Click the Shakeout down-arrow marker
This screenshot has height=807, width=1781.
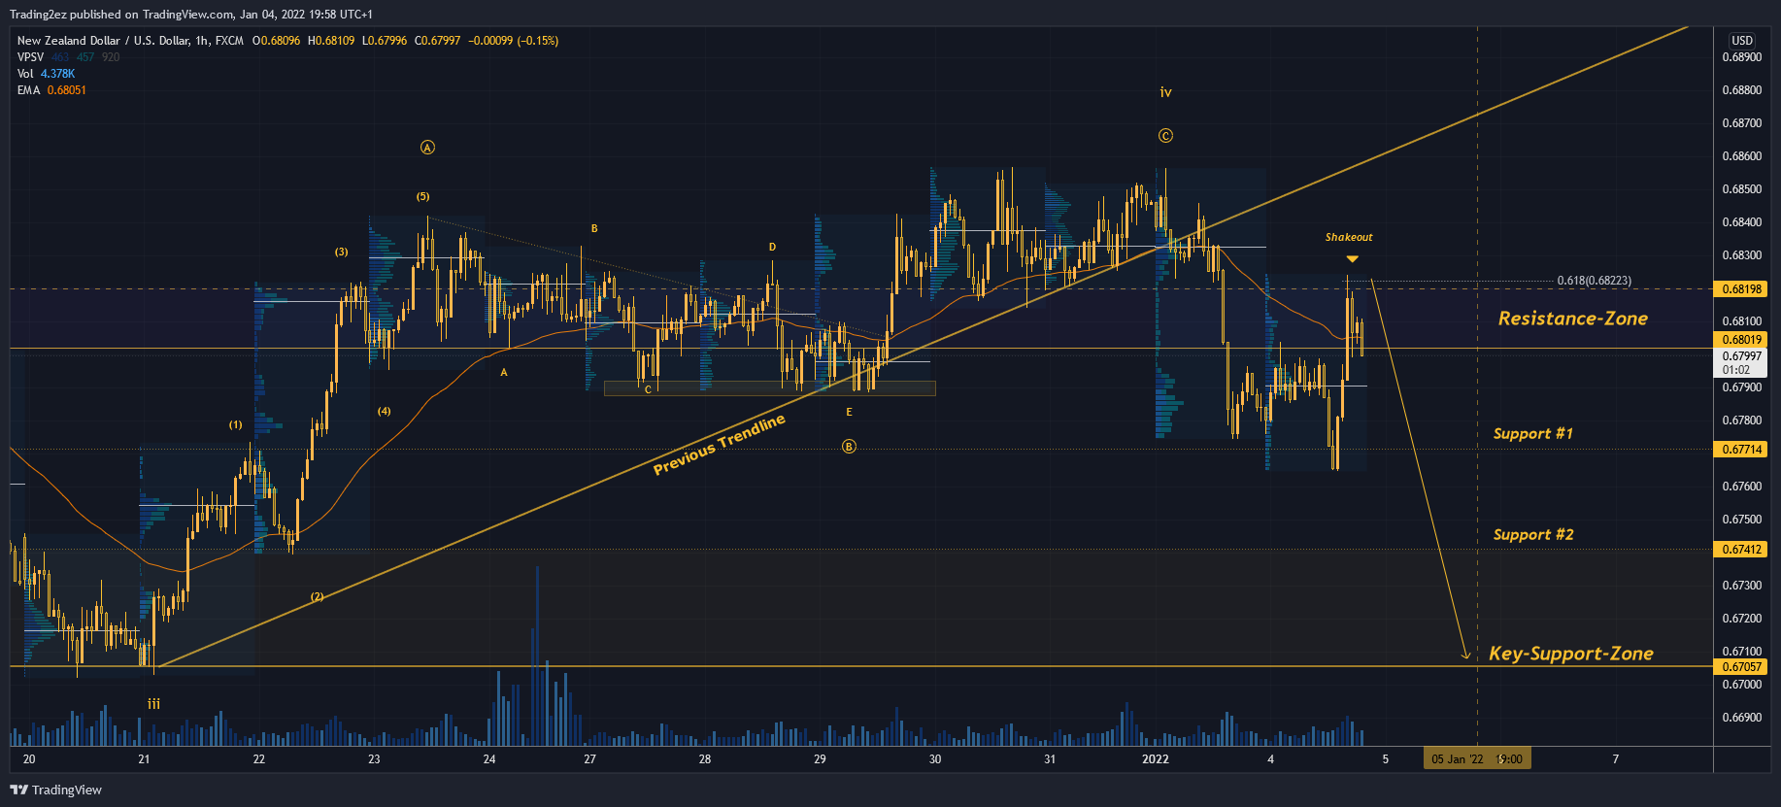tap(1352, 259)
